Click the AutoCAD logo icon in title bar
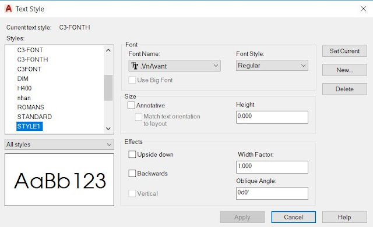 point(9,9)
